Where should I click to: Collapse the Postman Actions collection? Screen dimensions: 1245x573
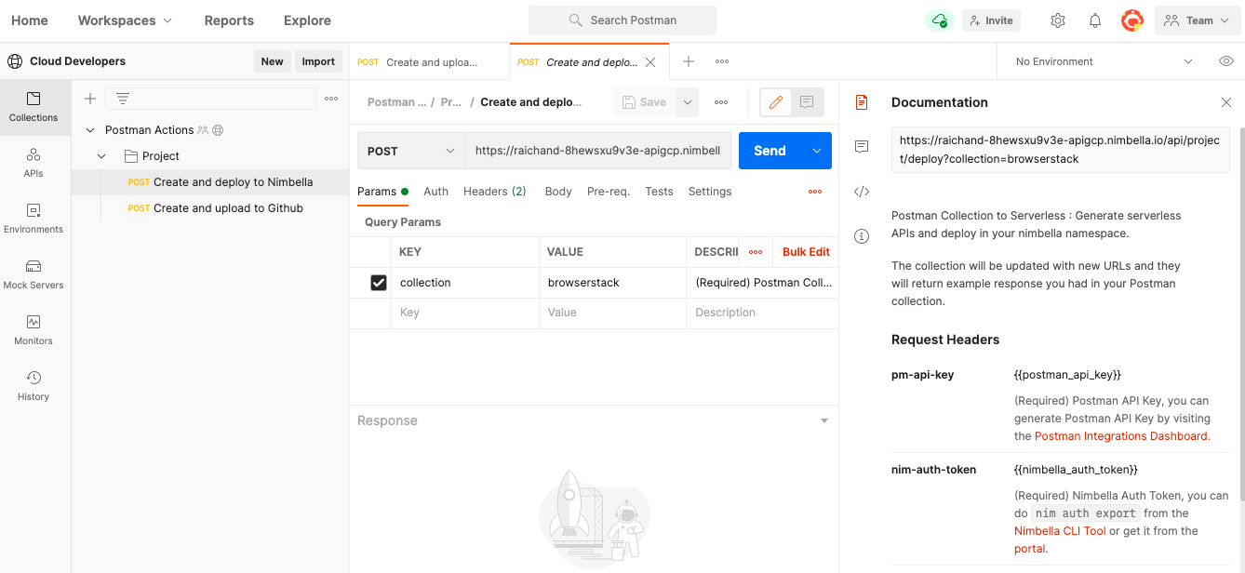coord(90,130)
